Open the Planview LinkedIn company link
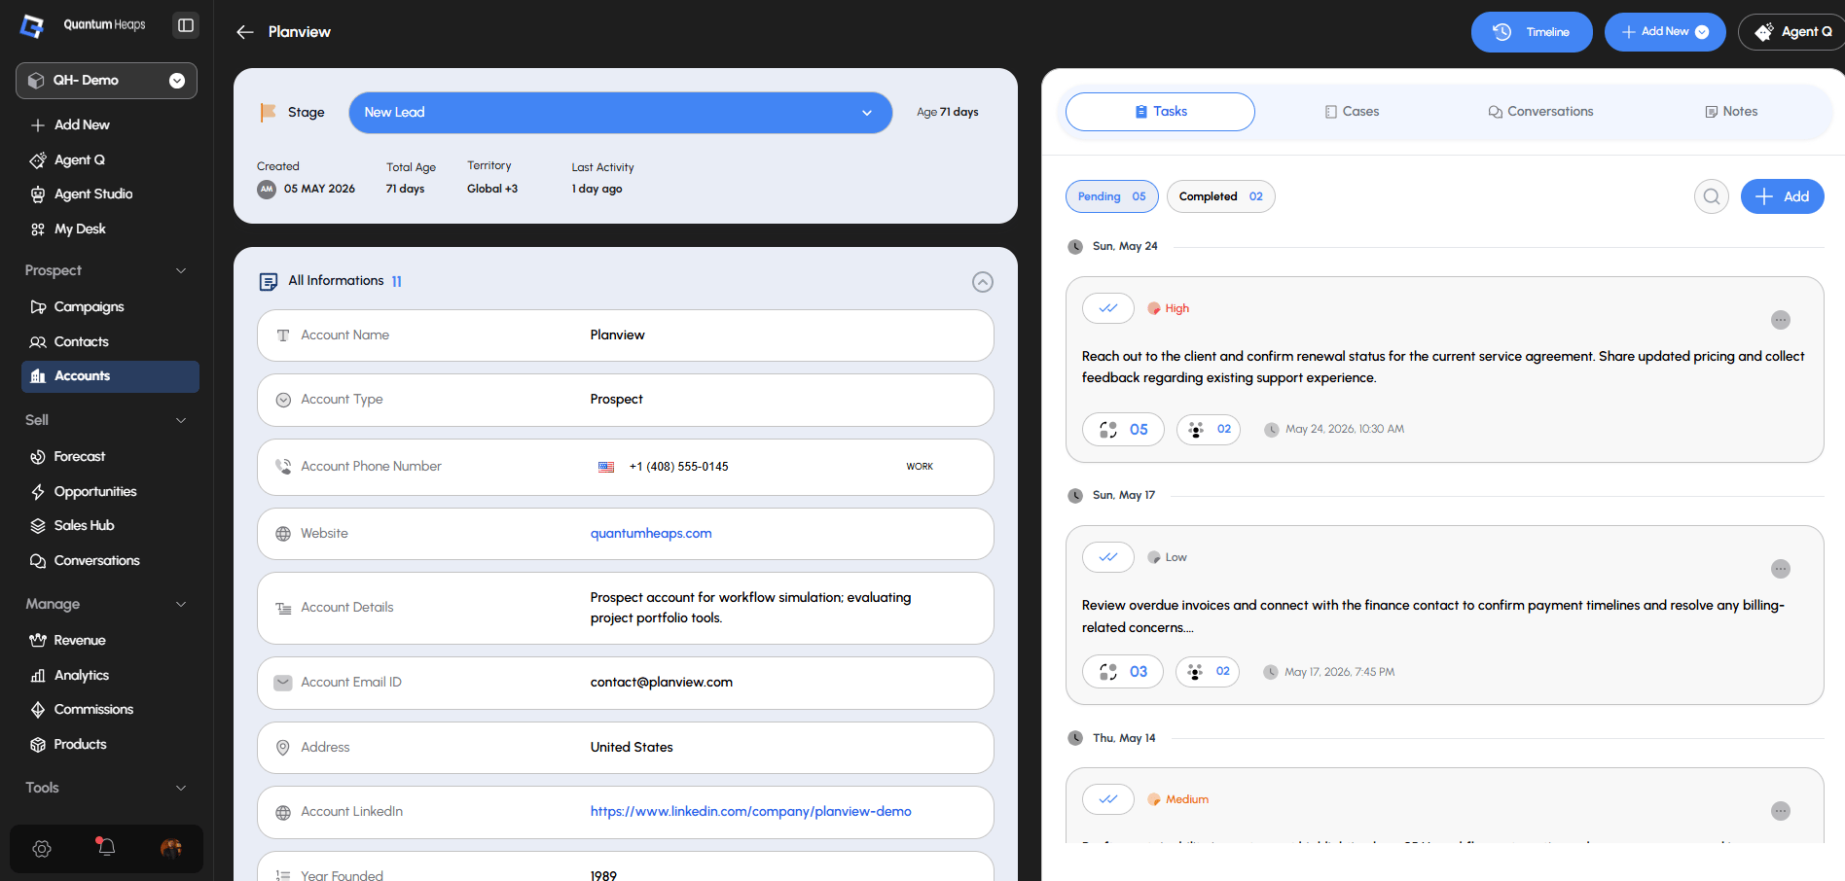The image size is (1845, 881). click(x=751, y=812)
